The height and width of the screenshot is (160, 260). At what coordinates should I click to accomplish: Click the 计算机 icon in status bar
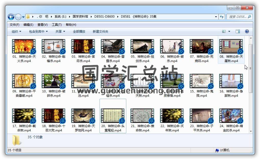(x=217, y=150)
